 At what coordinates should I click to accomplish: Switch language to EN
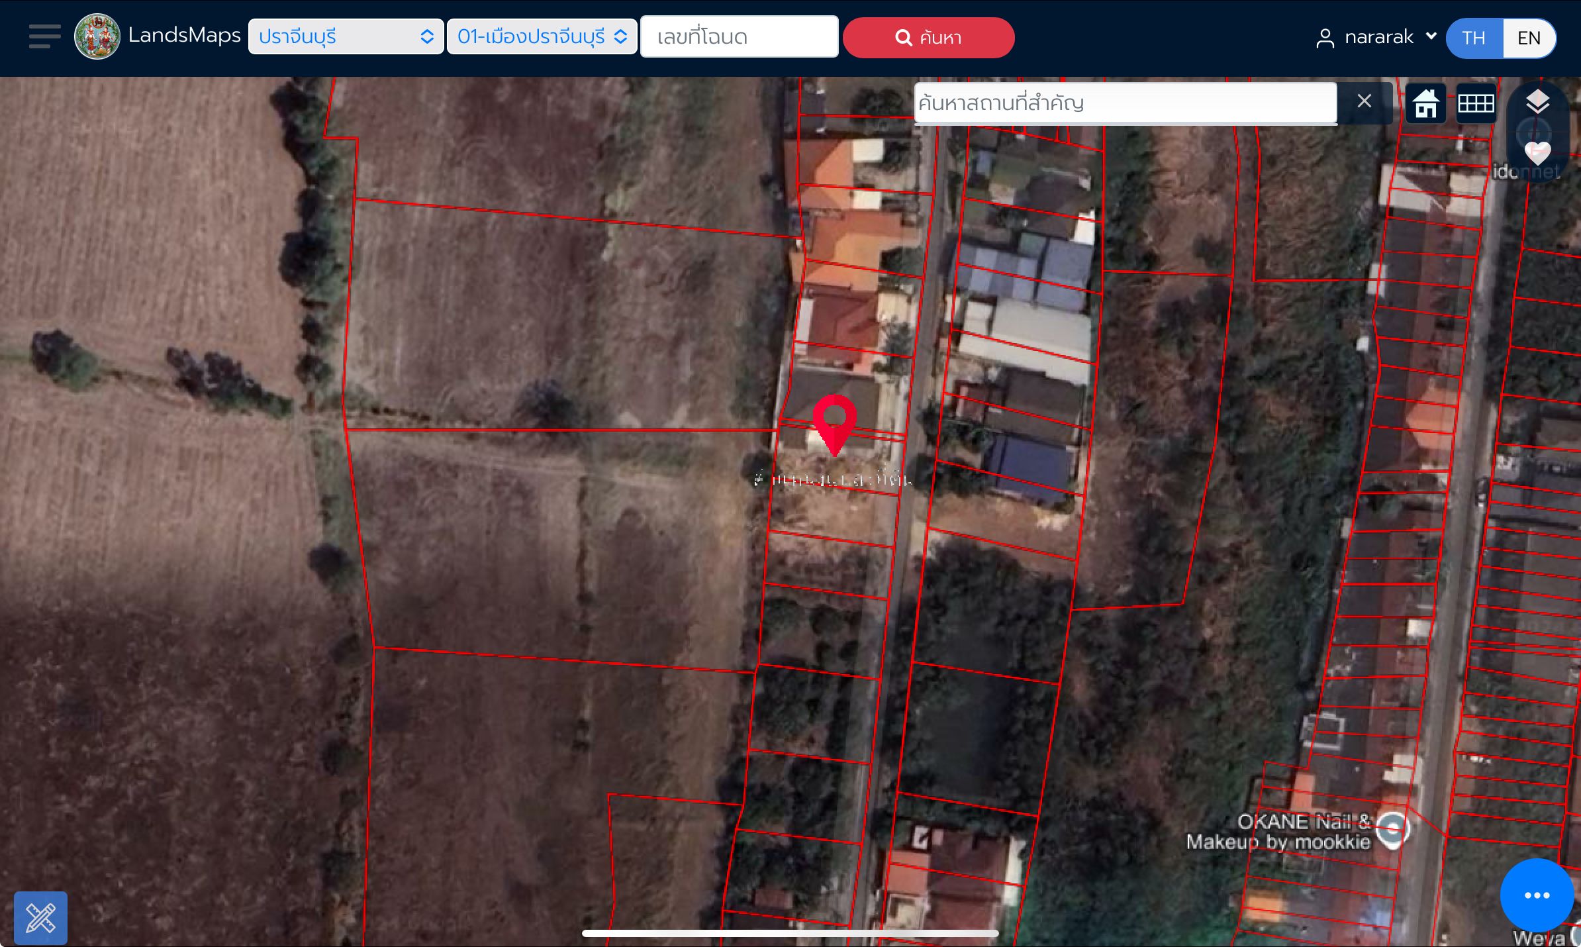(x=1529, y=38)
